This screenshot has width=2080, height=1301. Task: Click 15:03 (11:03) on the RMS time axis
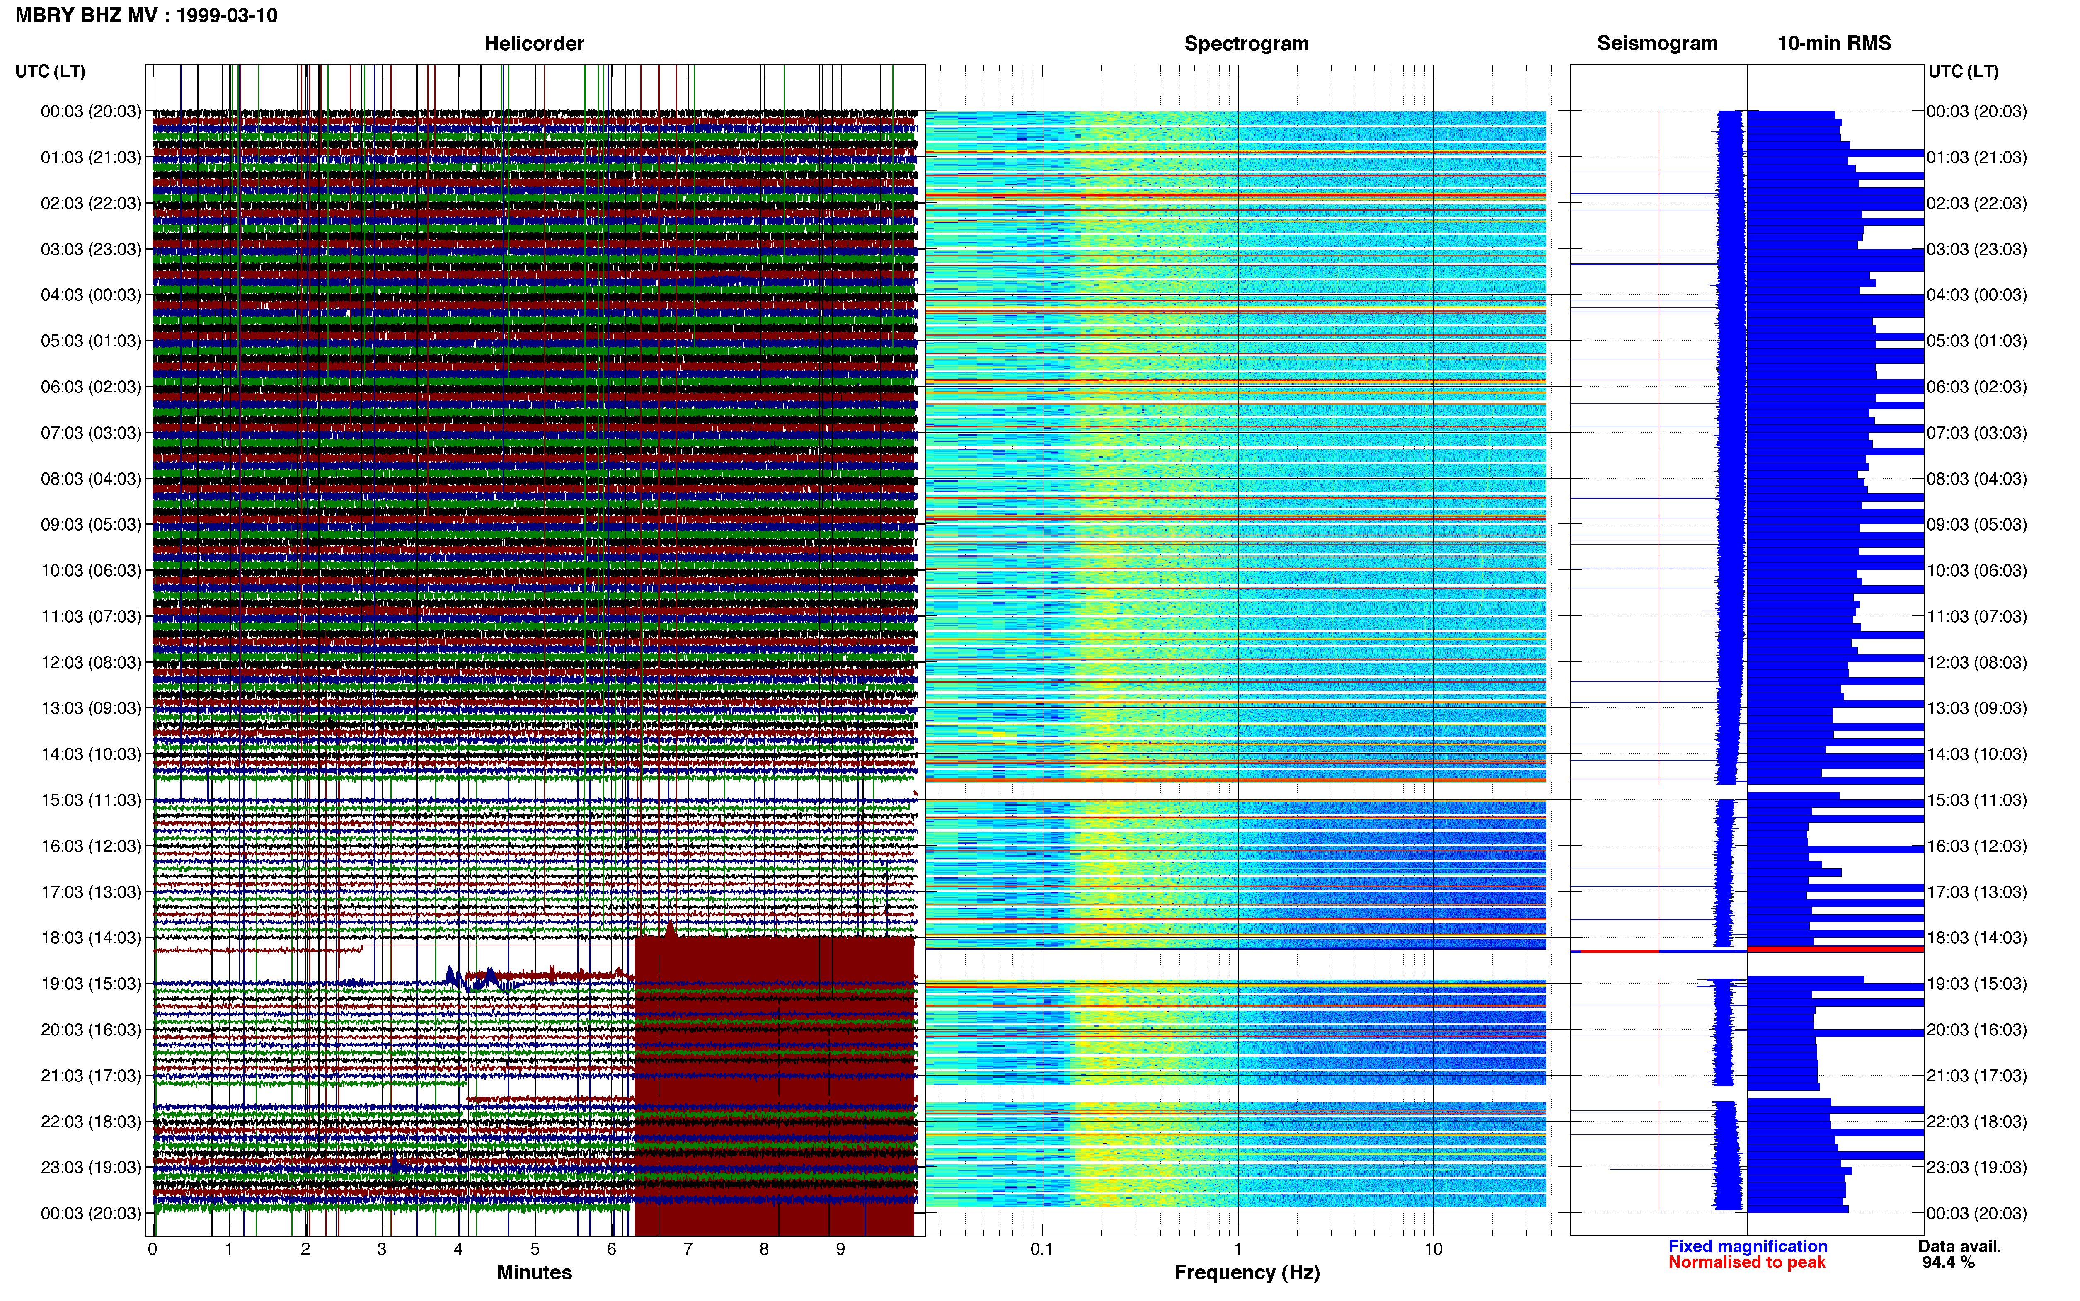click(x=1977, y=800)
